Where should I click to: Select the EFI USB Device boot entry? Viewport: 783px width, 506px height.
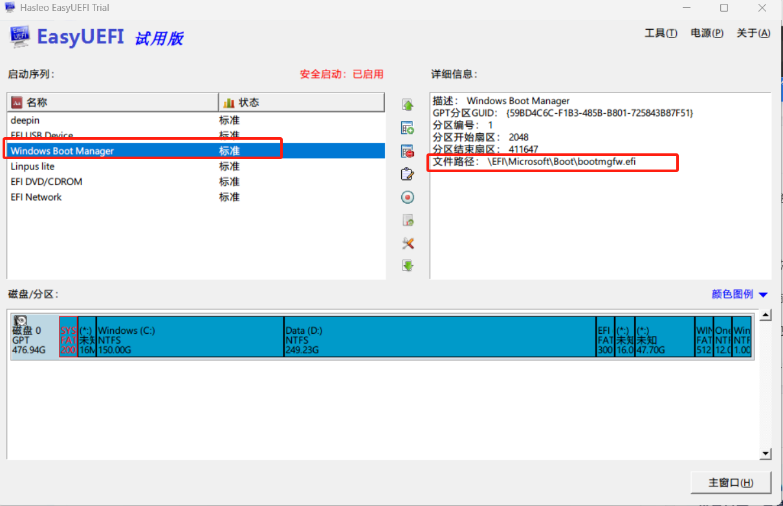[x=196, y=135]
